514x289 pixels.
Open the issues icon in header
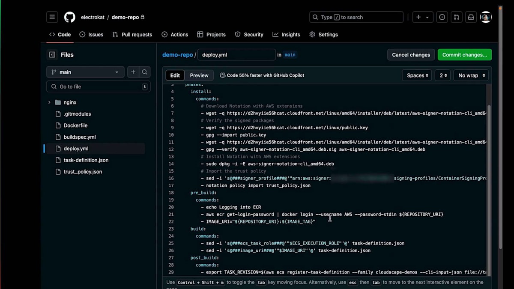coord(442,17)
